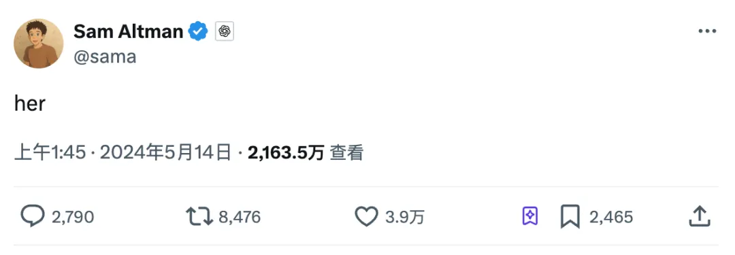735x255 pixels.
Task: Click the 2,790 reply count
Action: pos(73,217)
